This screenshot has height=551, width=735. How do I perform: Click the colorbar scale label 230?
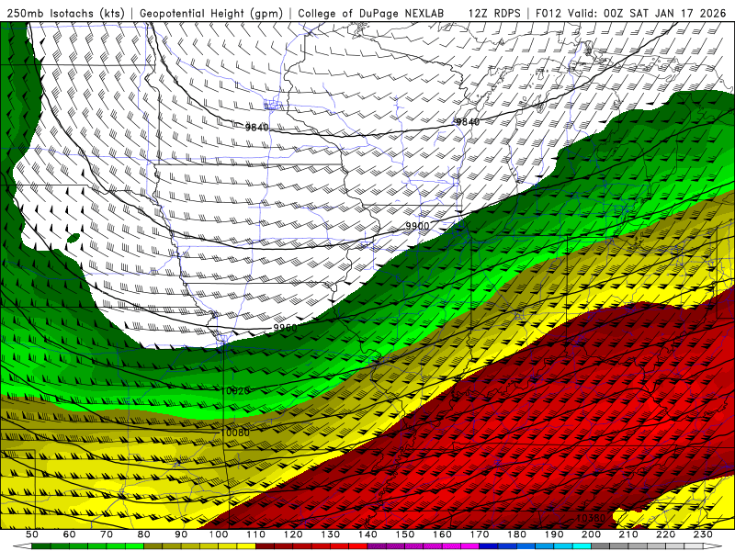click(703, 534)
